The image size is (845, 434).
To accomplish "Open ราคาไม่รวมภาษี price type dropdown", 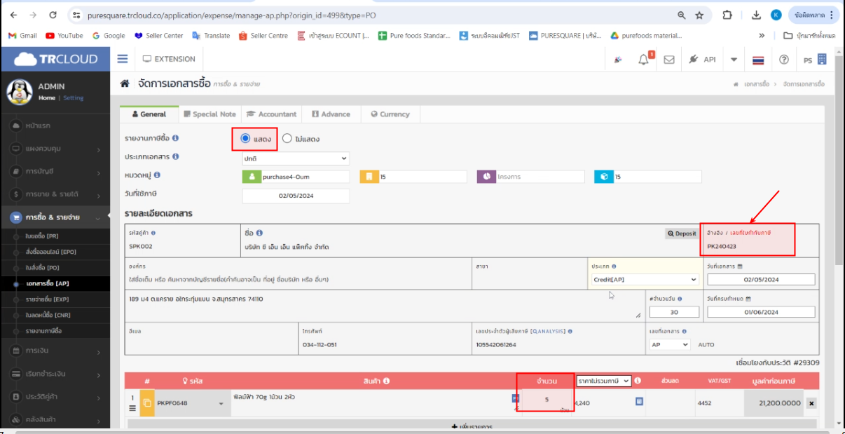I will (x=604, y=381).
